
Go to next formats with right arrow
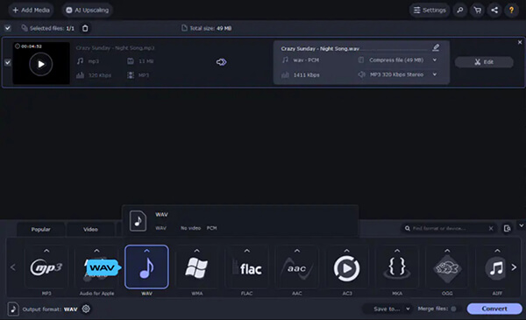point(514,267)
